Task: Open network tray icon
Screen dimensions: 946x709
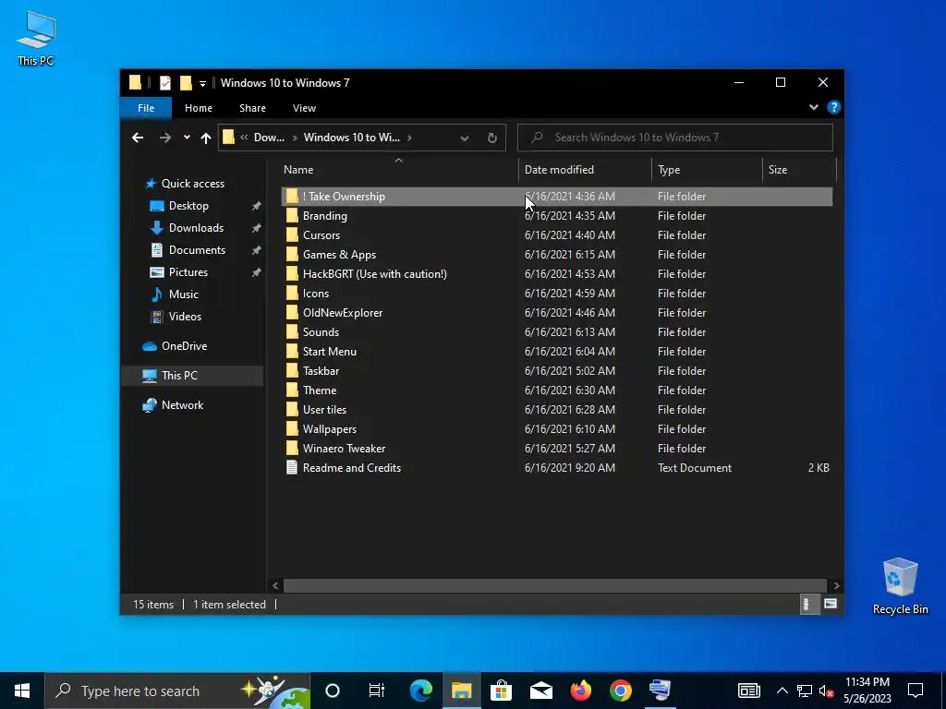Action: pos(805,691)
